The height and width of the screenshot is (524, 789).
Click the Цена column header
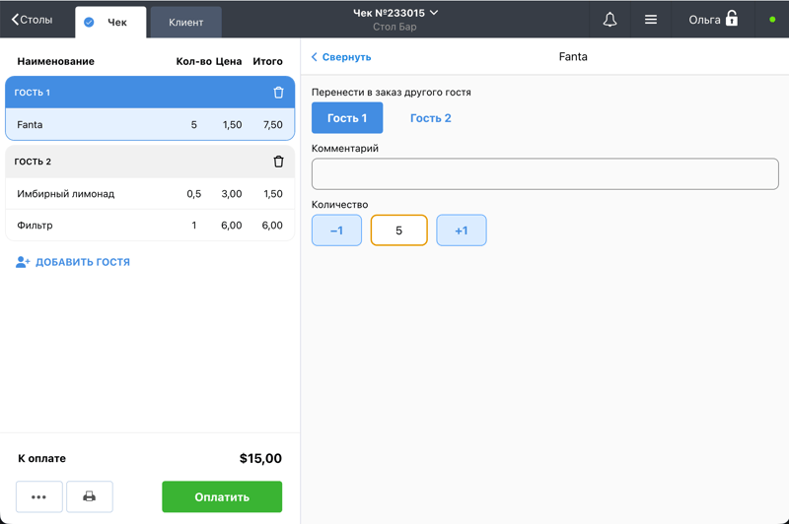[x=229, y=61]
